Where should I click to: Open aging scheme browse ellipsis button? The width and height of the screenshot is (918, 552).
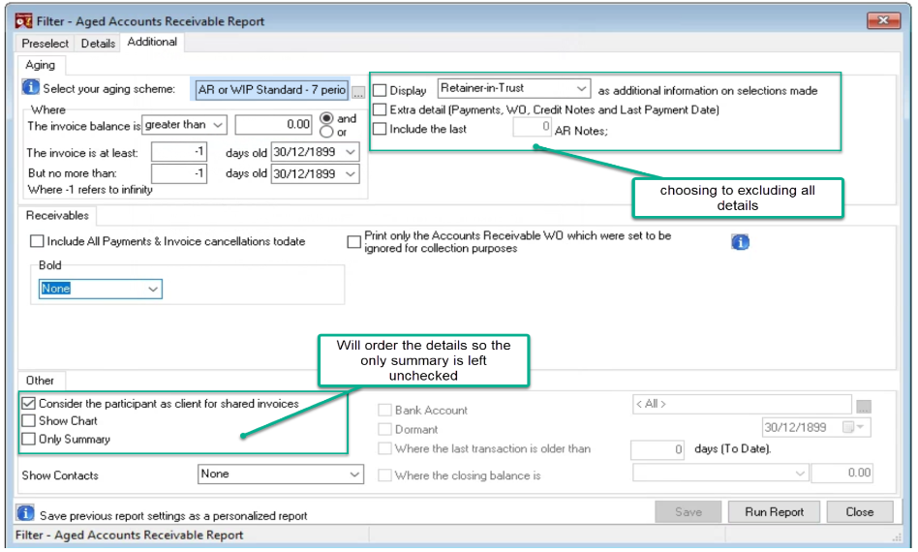pos(358,93)
